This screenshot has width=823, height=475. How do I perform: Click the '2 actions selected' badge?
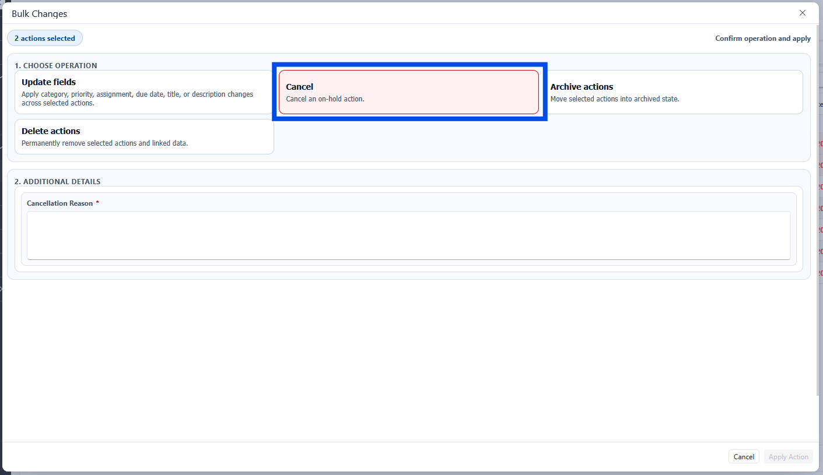[45, 38]
